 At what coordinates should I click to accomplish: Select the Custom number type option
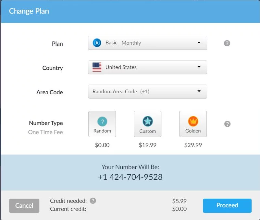click(148, 124)
